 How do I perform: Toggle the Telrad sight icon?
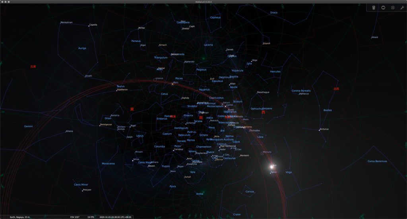coord(393,8)
